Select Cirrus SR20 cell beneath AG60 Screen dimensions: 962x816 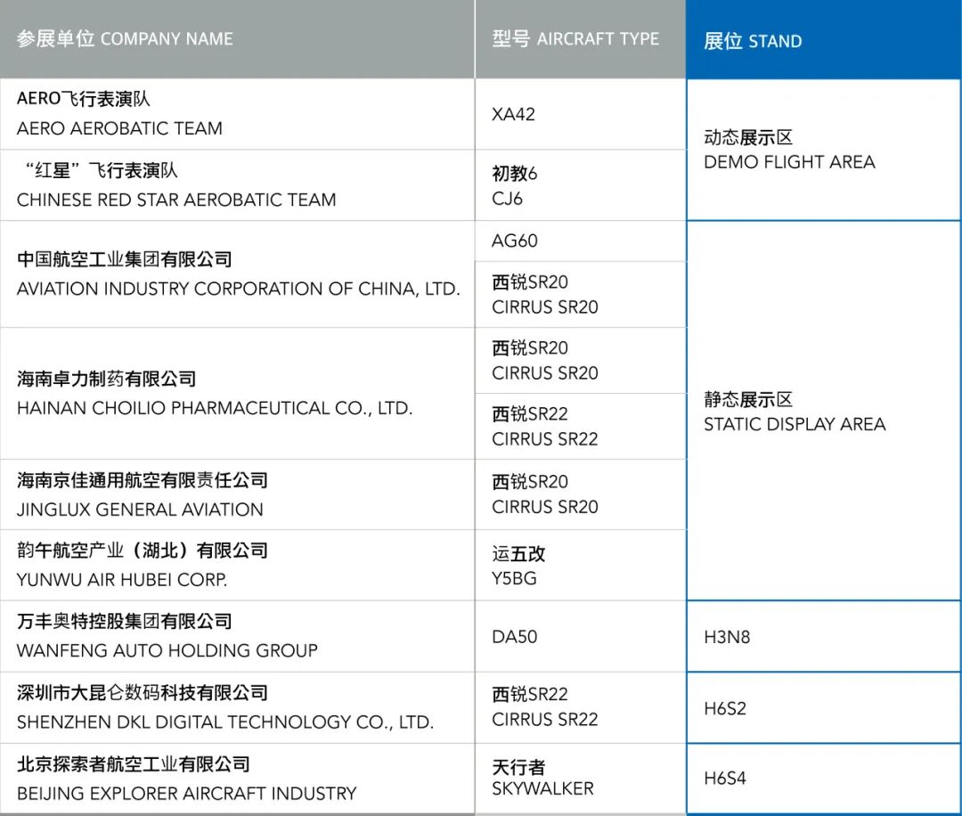point(581,295)
